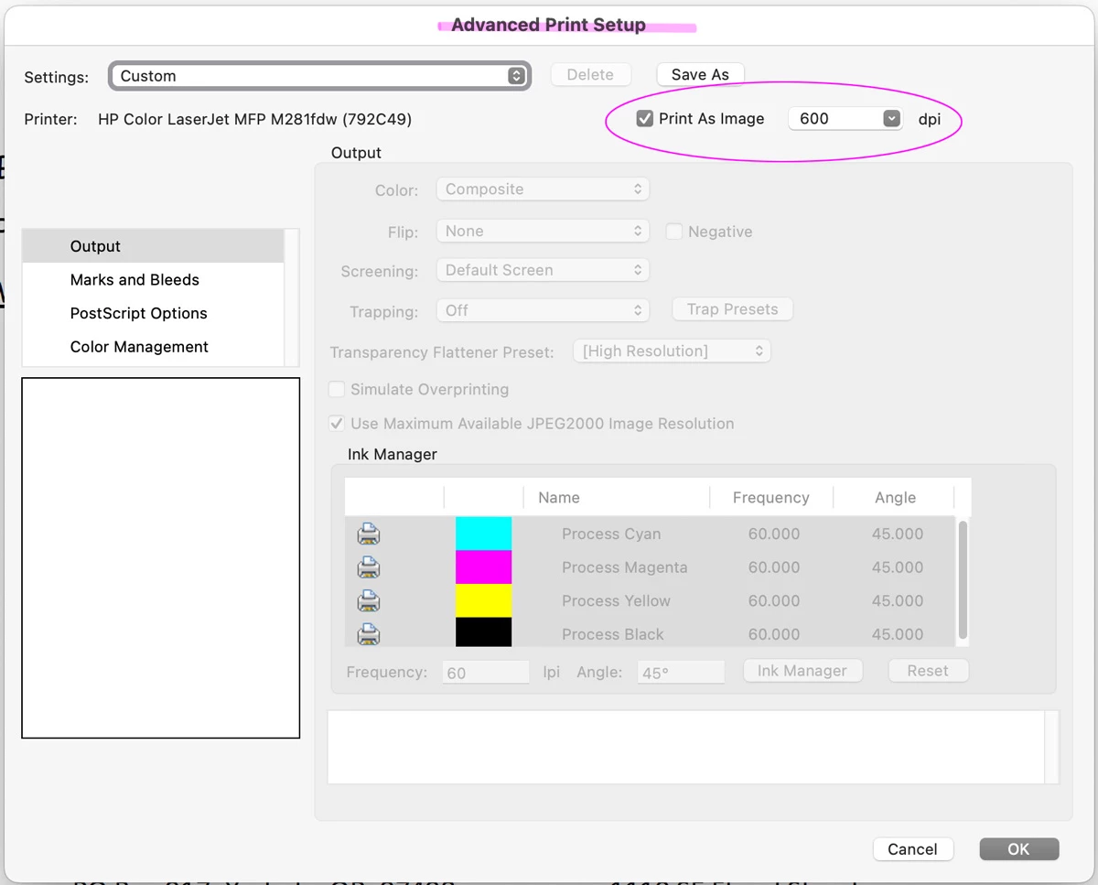Click the page preview thumbnail box

[161, 557]
